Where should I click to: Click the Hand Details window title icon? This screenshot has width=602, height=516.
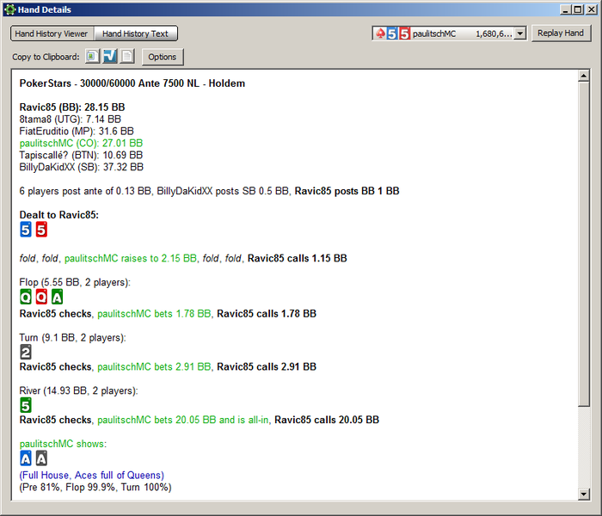(x=10, y=9)
